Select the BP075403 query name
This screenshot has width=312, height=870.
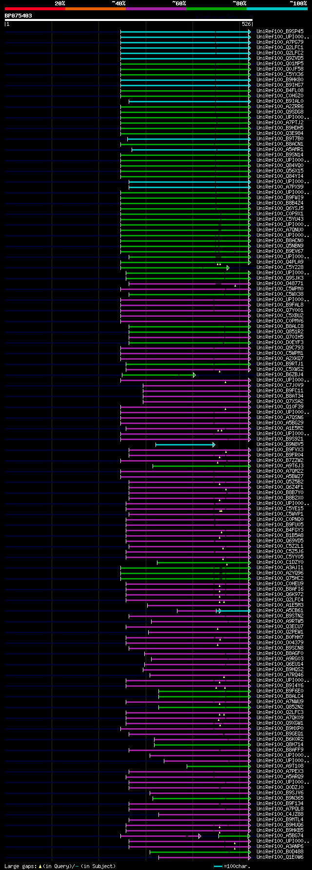[19, 16]
